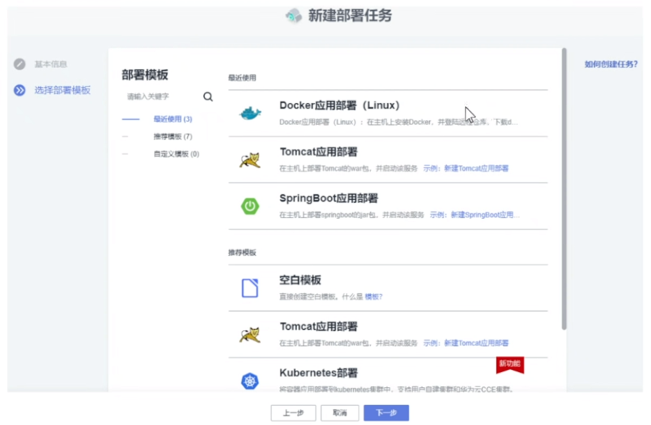Open the 模板? link under 空白模板
651x425 pixels.
(x=374, y=296)
